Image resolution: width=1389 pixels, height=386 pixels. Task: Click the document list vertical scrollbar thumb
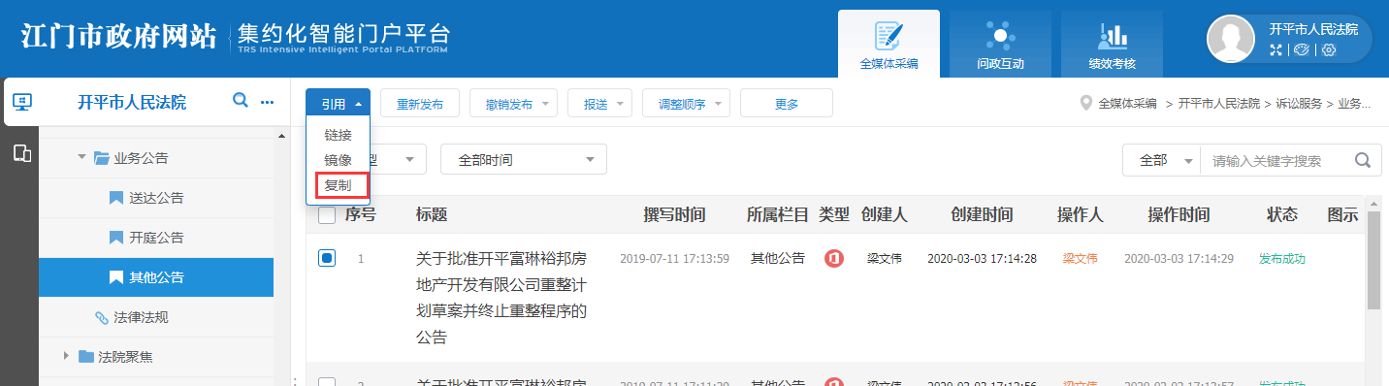point(1373,260)
